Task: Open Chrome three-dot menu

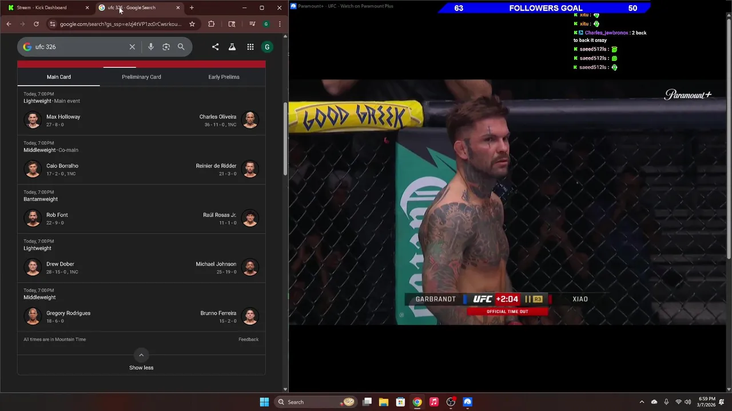Action: point(280,24)
